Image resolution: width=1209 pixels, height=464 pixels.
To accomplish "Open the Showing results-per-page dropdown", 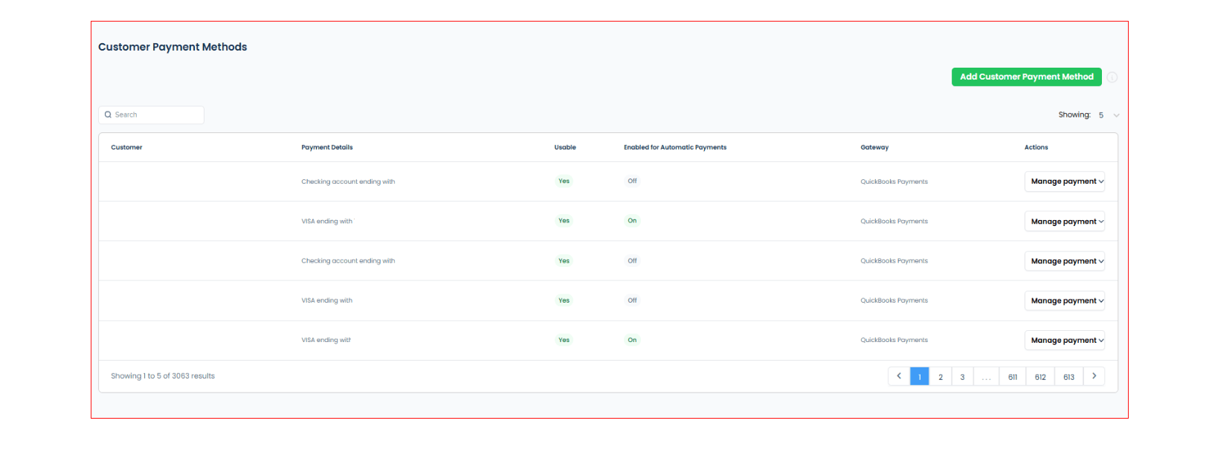I will [x=1108, y=115].
